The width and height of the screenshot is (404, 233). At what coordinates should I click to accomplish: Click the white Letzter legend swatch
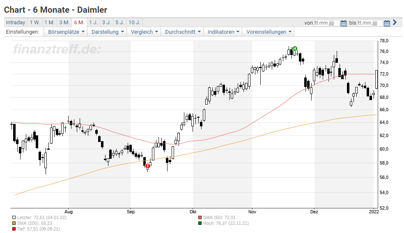point(14,217)
